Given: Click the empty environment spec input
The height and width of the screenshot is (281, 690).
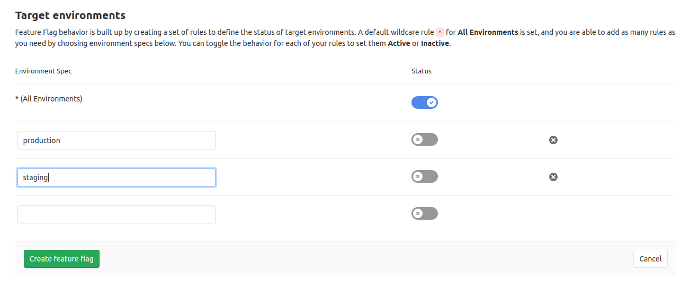Looking at the screenshot, I should coord(117,214).
